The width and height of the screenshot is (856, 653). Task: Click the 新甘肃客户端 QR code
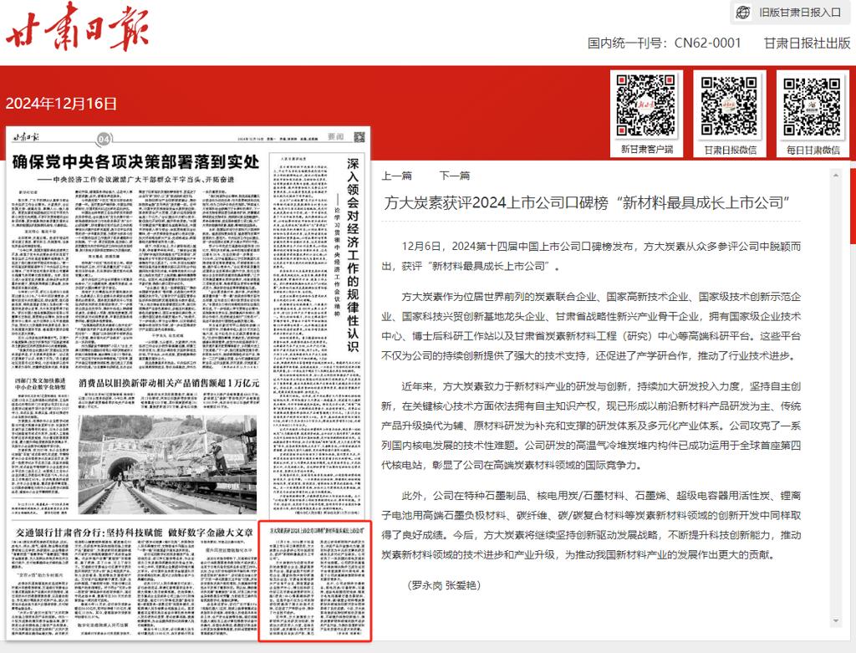coord(646,105)
